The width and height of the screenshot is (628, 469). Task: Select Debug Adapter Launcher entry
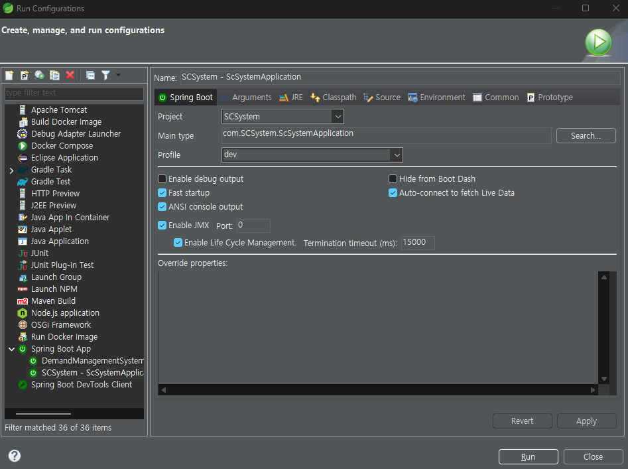[x=74, y=134]
